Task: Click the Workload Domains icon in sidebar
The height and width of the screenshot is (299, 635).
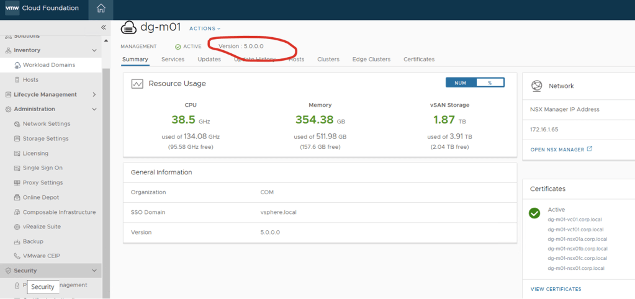Action: (x=17, y=65)
